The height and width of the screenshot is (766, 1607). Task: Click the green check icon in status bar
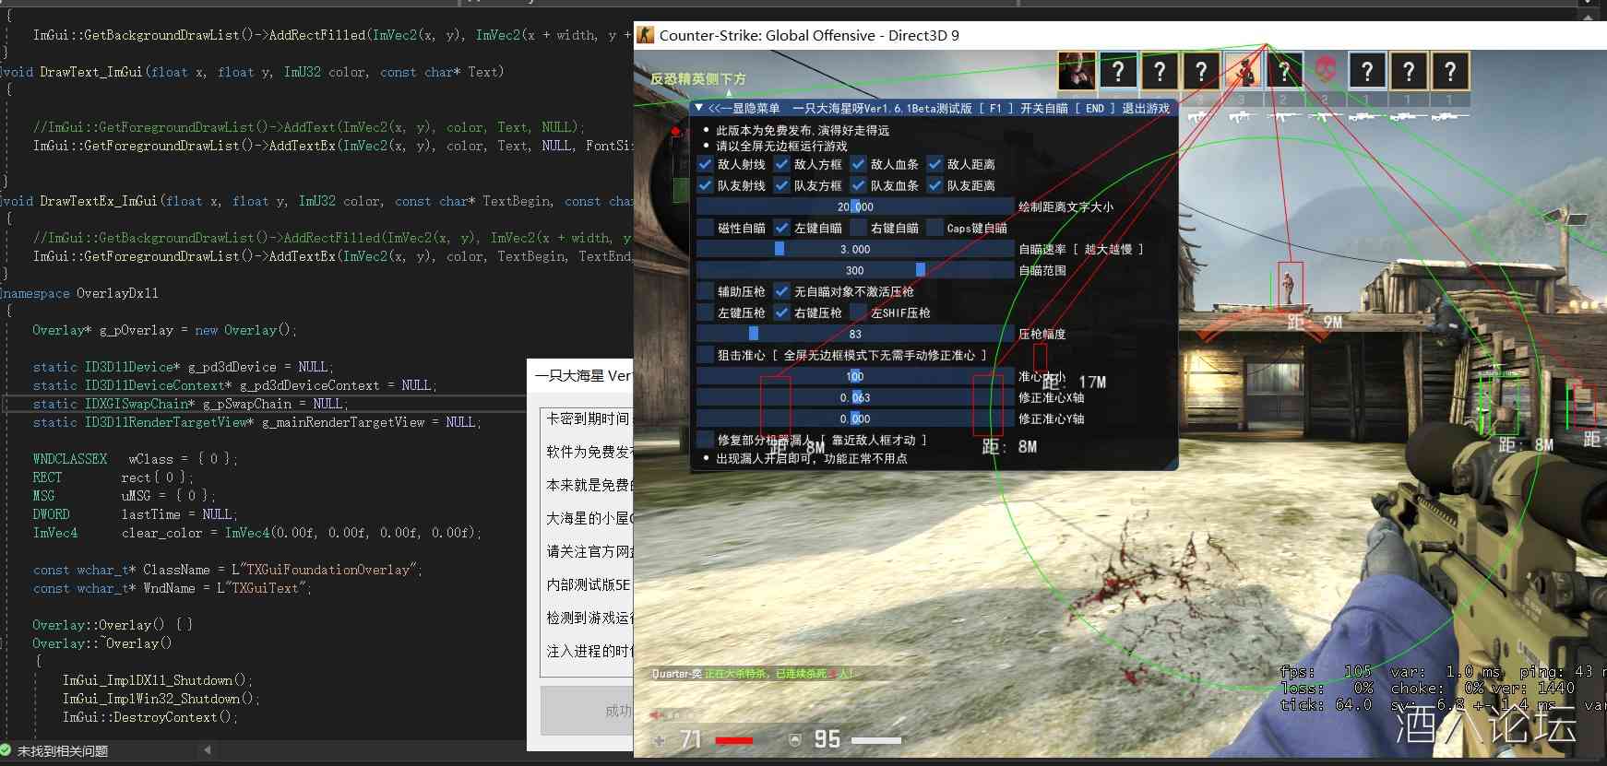tap(6, 750)
